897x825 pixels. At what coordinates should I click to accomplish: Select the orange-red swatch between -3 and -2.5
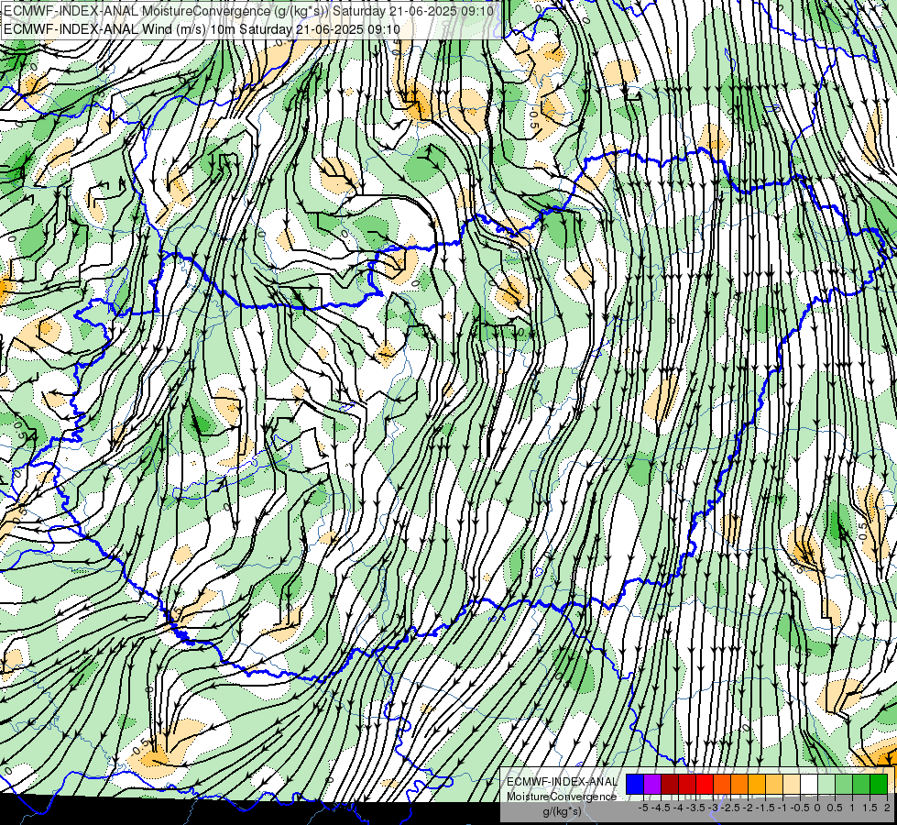(722, 785)
